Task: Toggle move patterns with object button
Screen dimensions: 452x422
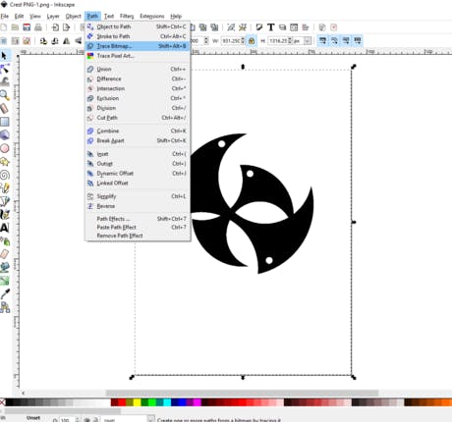Action: coord(358,41)
